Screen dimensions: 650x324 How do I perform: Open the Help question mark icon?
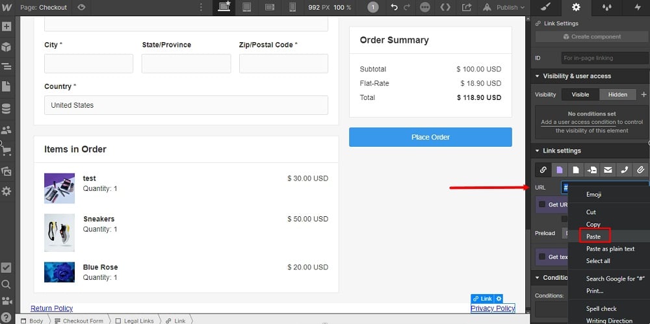[6, 318]
